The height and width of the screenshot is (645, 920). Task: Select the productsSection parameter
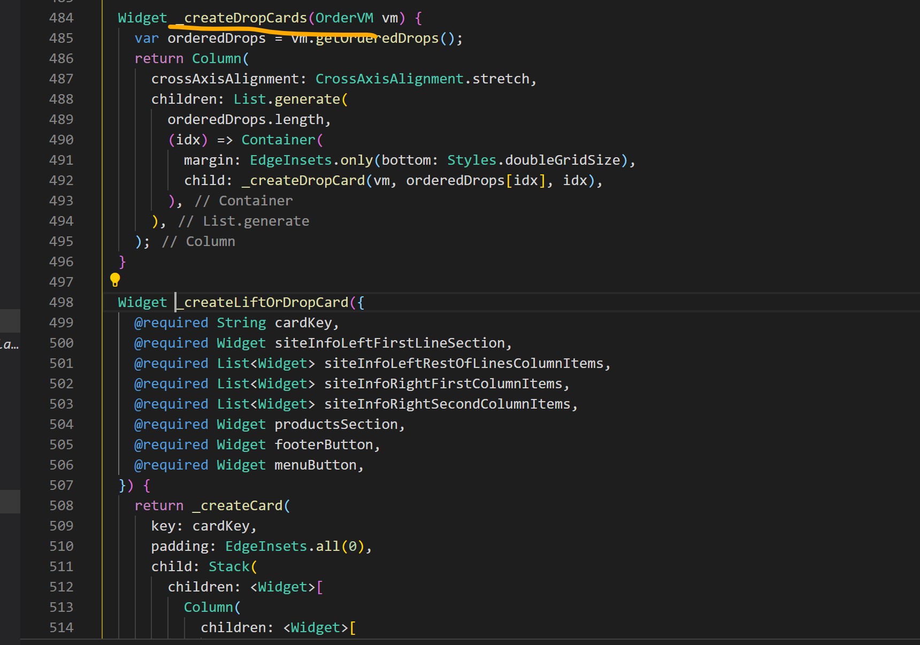[x=337, y=424]
